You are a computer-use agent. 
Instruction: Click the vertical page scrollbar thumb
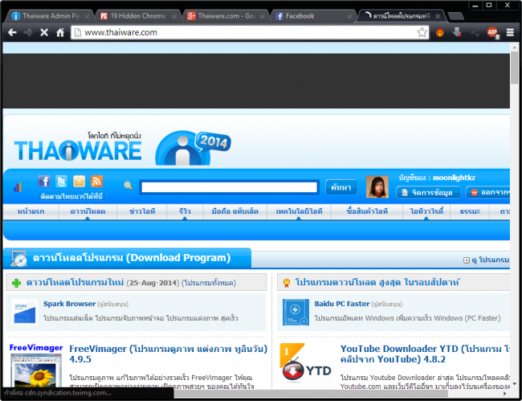point(514,68)
